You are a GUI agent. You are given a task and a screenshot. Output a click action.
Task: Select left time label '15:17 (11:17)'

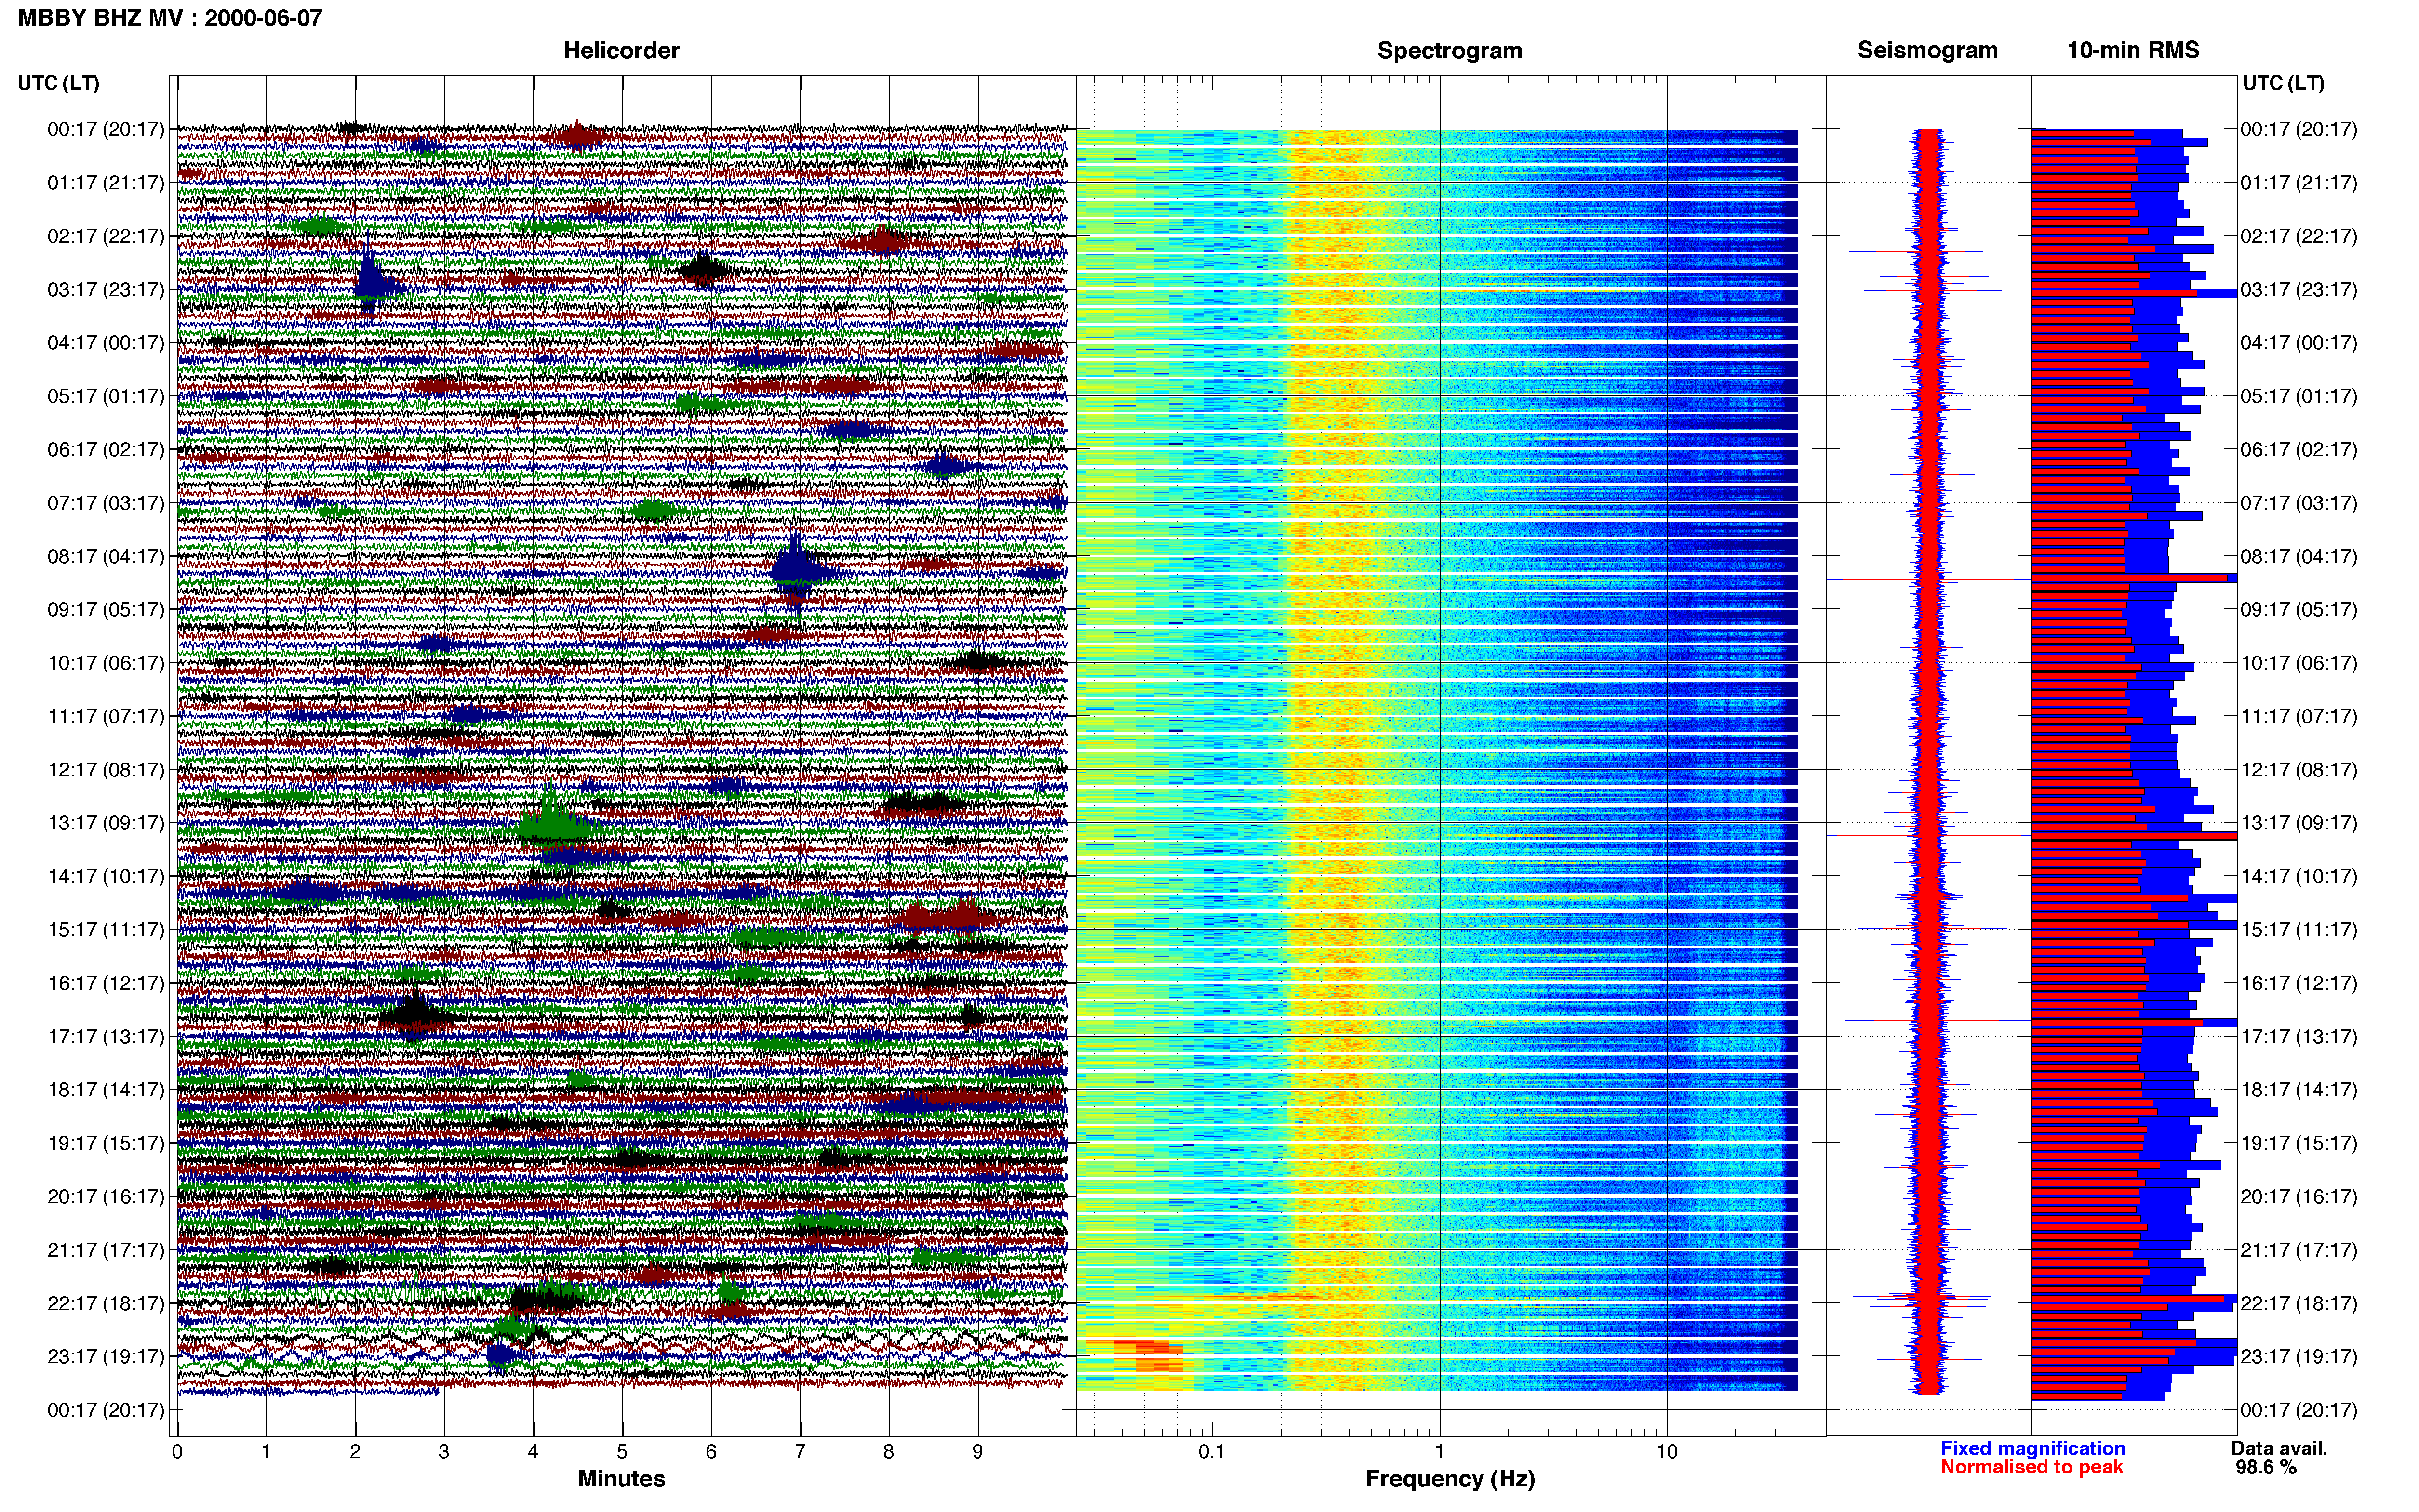click(x=106, y=930)
